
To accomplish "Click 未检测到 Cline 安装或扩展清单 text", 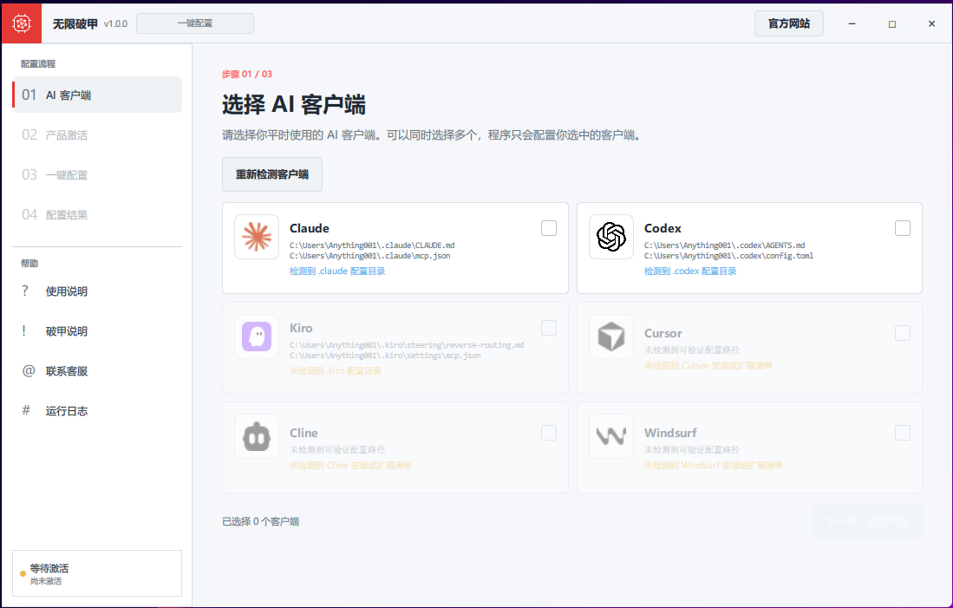I will click(x=350, y=465).
